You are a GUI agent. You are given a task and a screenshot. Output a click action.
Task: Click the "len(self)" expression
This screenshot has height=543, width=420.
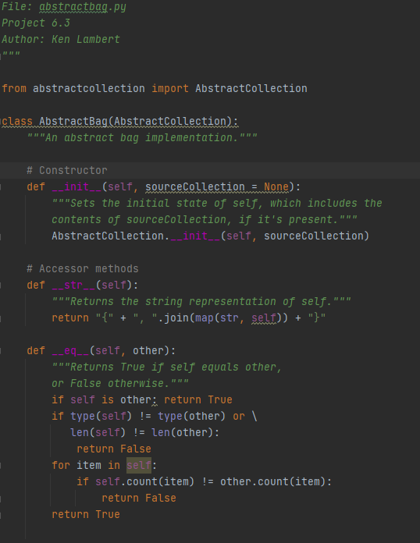(x=98, y=432)
